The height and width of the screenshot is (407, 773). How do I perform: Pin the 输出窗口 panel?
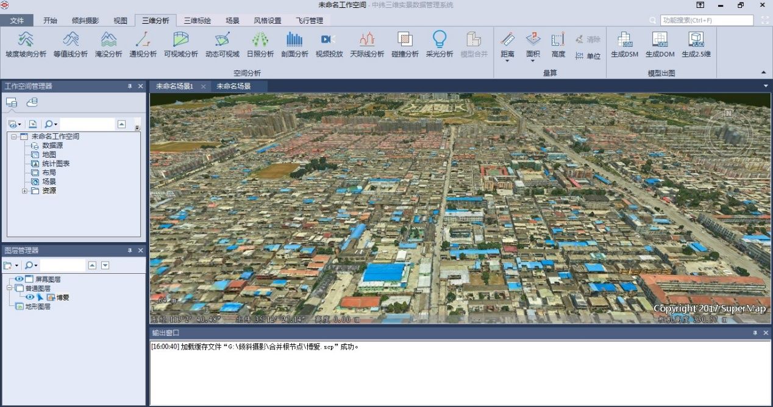(x=755, y=333)
